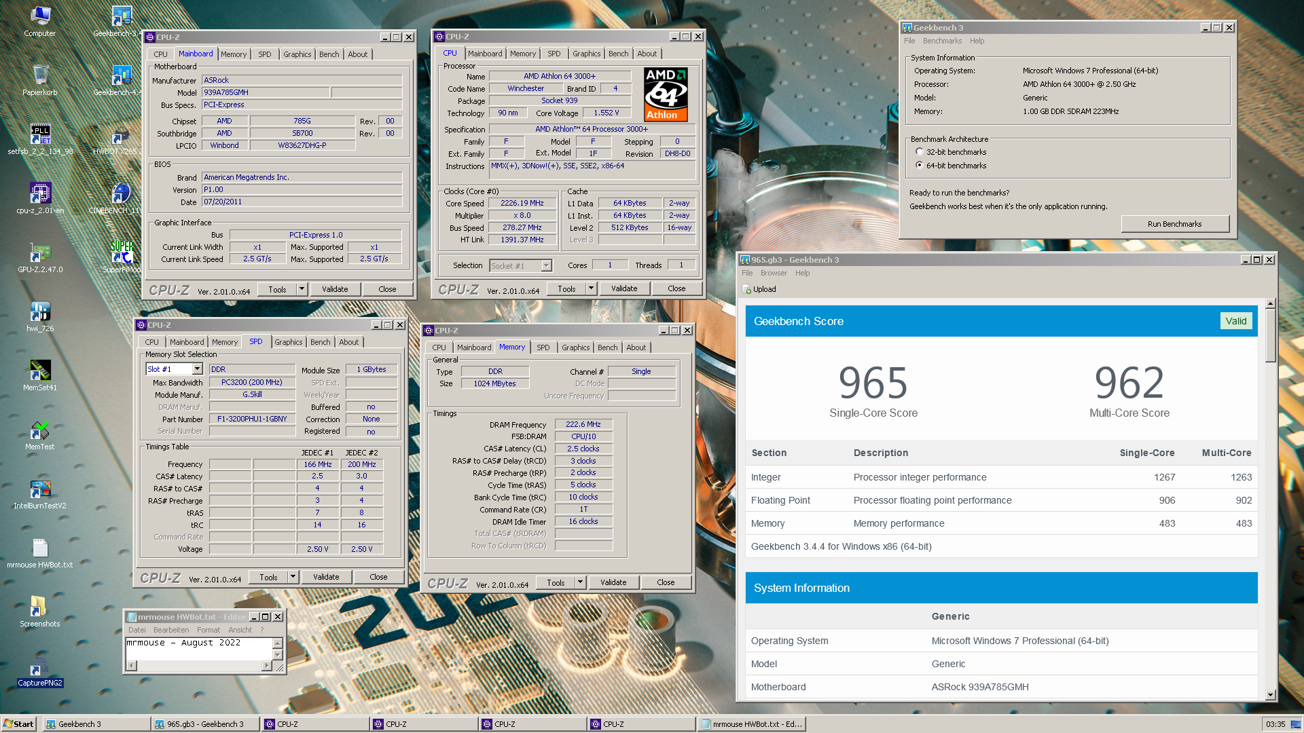The width and height of the screenshot is (1304, 733).
Task: Open the Screenshots folder icon
Action: click(40, 612)
